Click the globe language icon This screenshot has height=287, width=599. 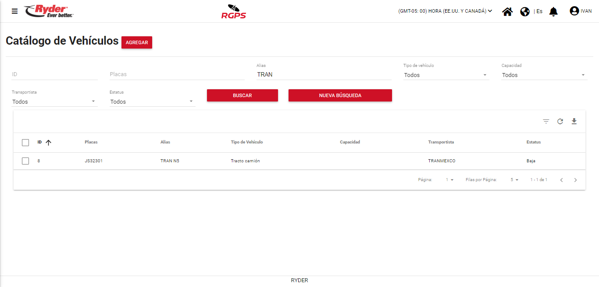(525, 11)
